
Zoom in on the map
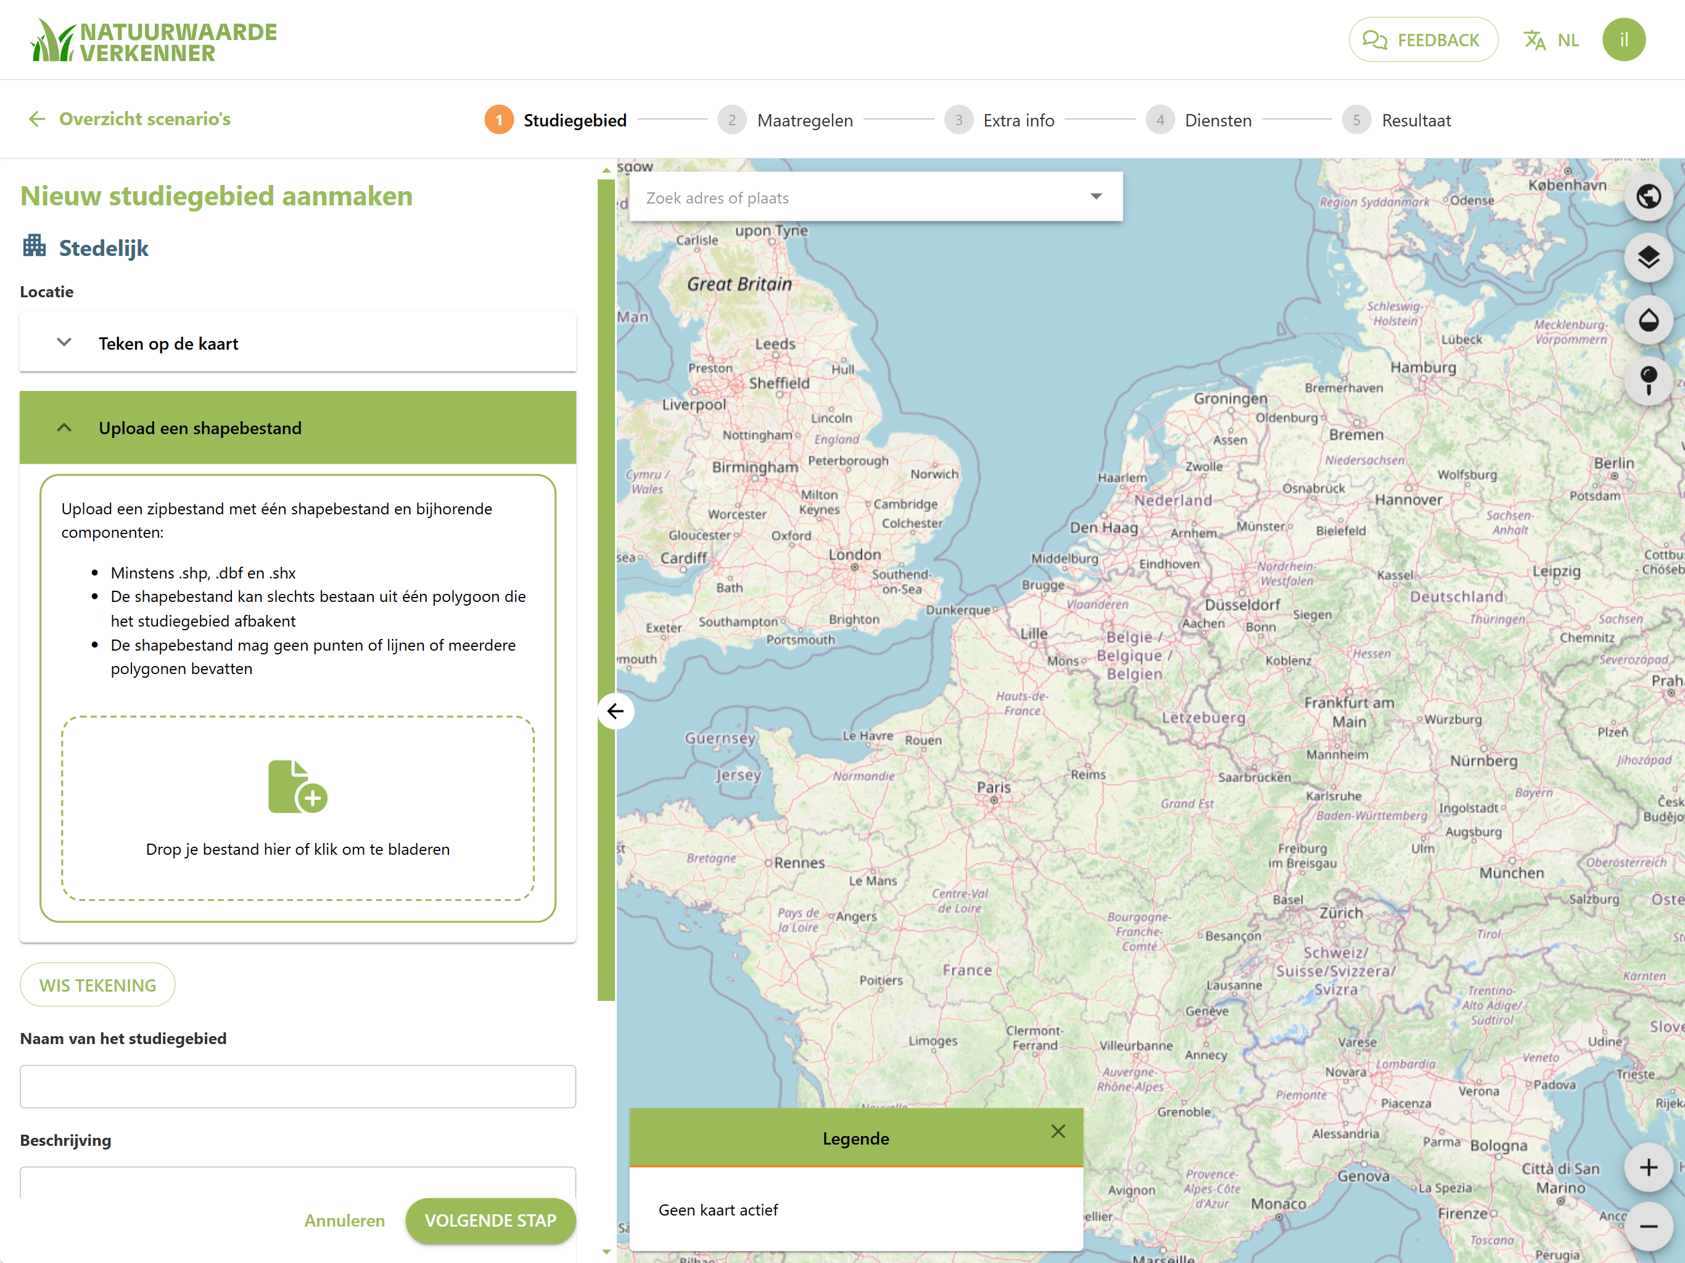(x=1649, y=1166)
